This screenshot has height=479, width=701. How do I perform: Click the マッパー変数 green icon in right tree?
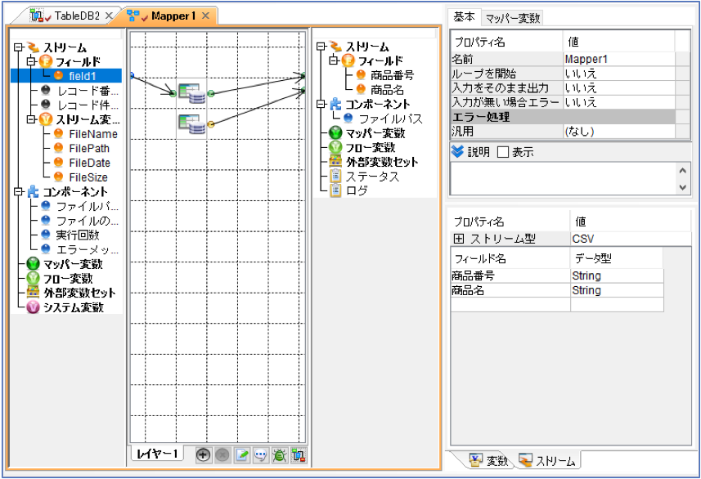click(335, 132)
